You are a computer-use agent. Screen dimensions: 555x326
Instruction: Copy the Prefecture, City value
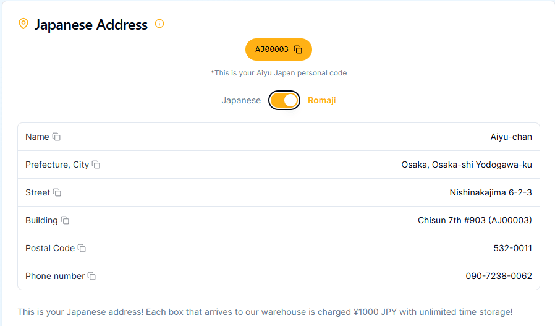(96, 165)
